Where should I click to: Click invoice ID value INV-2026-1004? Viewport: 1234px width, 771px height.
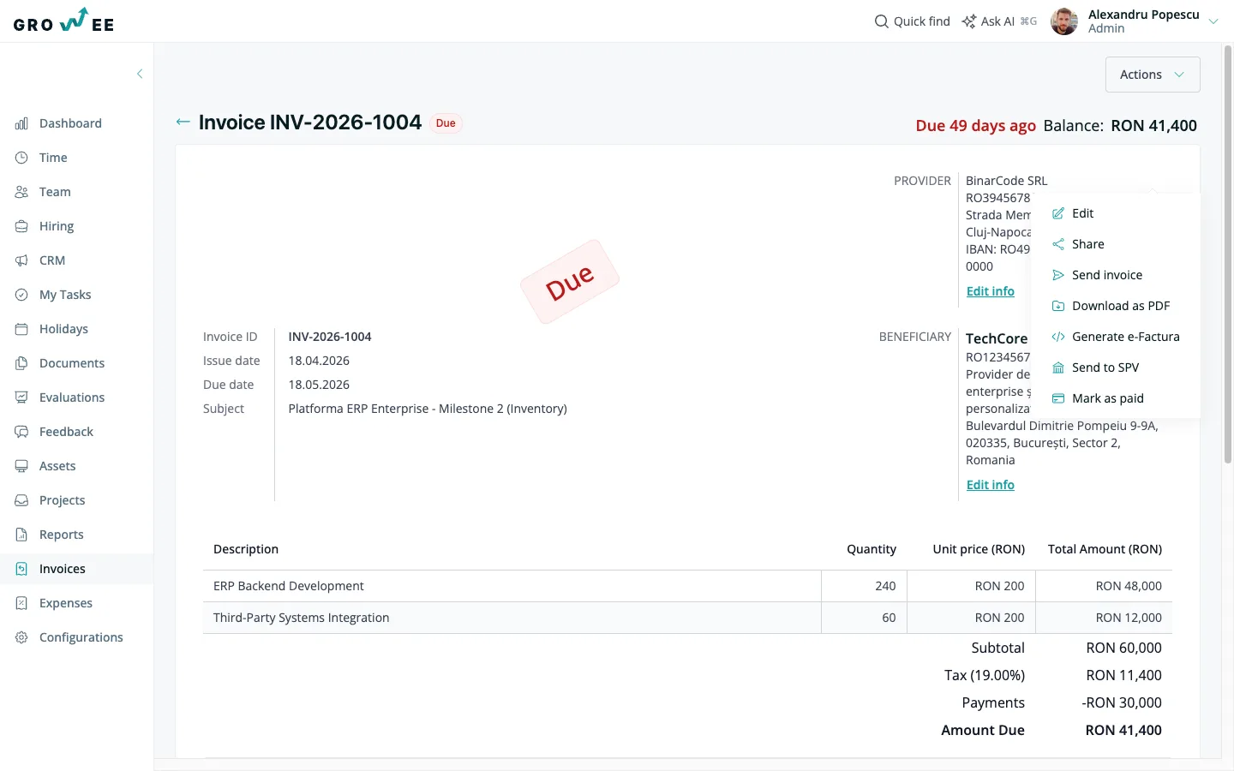point(330,337)
